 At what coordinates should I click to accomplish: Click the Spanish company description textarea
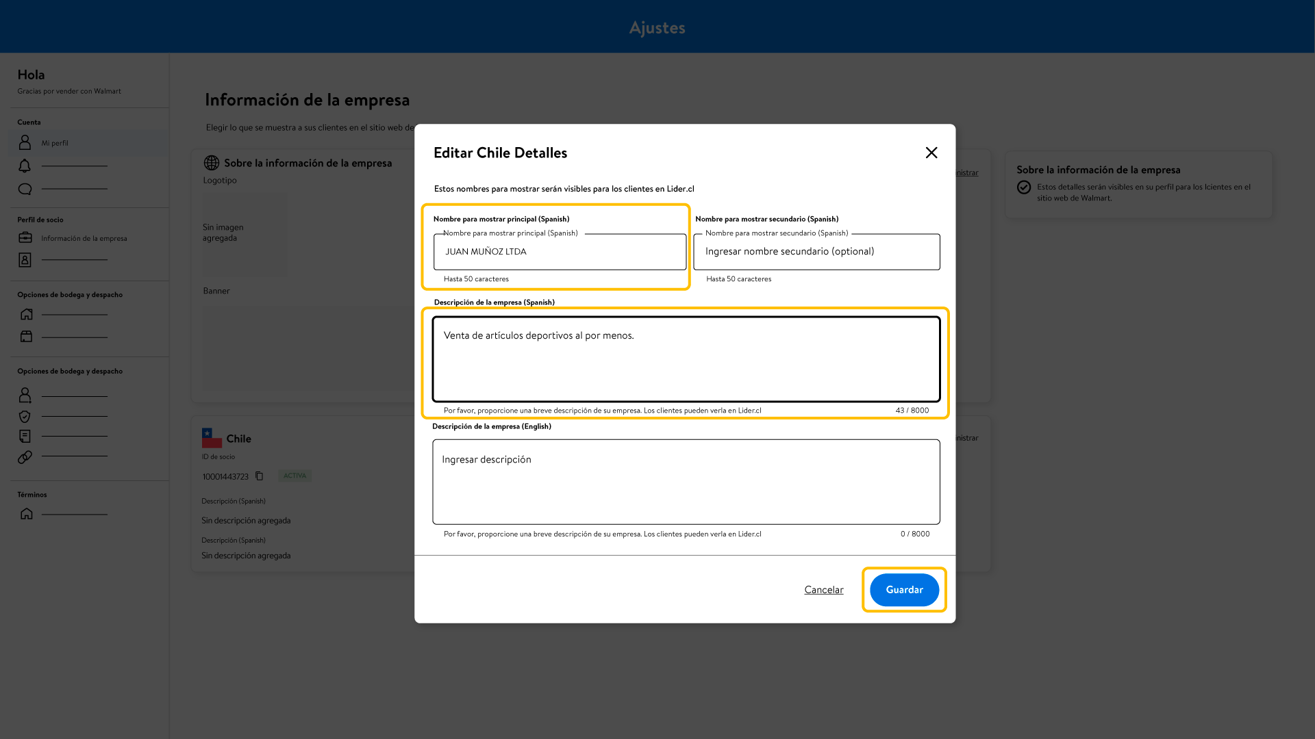point(686,359)
